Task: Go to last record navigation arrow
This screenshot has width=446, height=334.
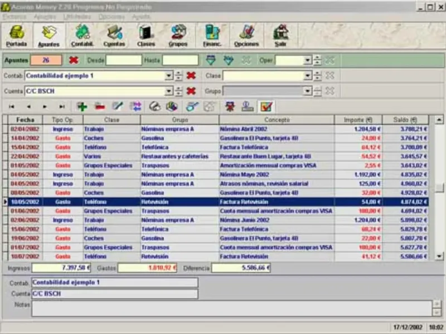Action: (x=62, y=107)
